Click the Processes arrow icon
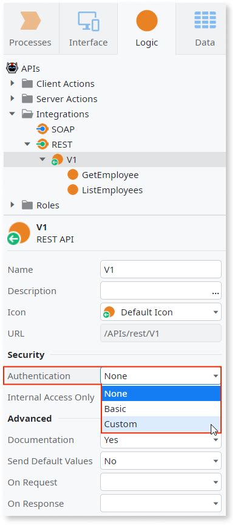Viewport: 235px width, 525px height. tap(30, 21)
